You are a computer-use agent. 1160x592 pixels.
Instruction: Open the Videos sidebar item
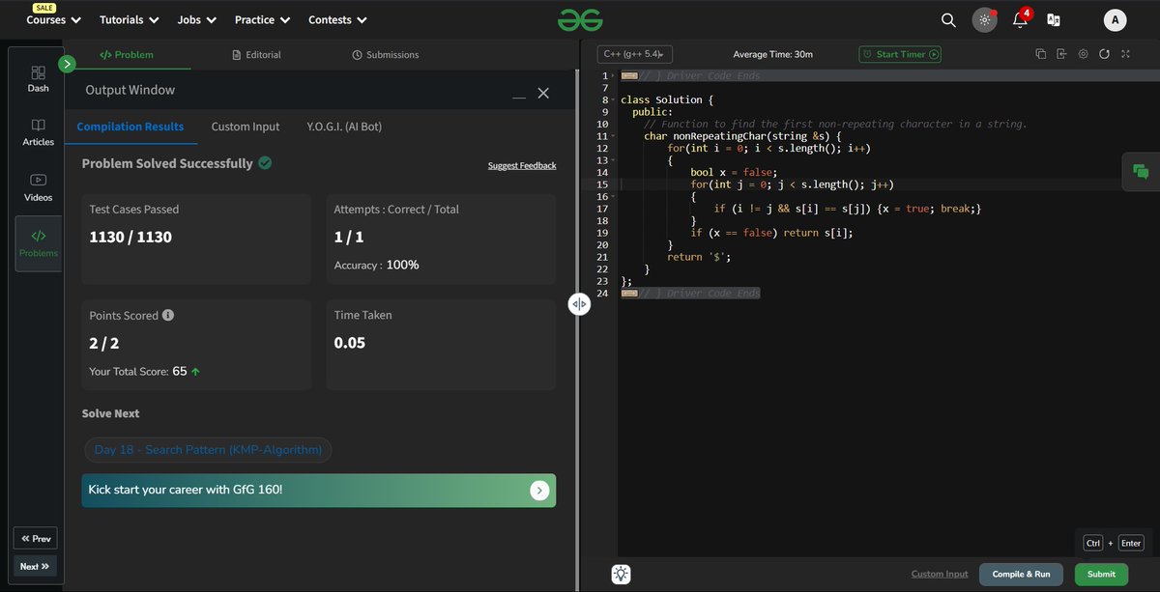(39, 187)
